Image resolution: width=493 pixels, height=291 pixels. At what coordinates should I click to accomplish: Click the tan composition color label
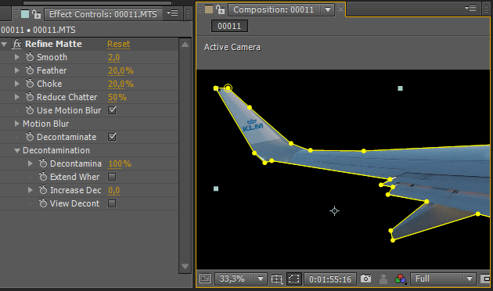(209, 9)
